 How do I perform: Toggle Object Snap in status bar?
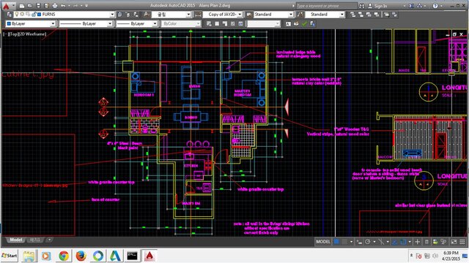(x=403, y=242)
